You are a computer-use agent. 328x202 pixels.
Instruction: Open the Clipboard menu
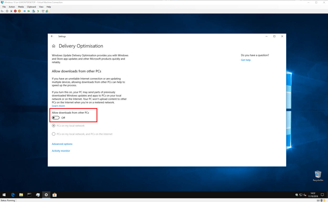(32, 7)
